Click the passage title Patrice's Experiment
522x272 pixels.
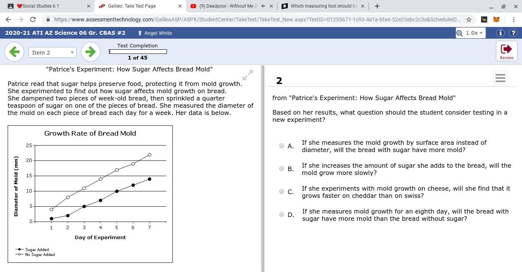coord(130,69)
